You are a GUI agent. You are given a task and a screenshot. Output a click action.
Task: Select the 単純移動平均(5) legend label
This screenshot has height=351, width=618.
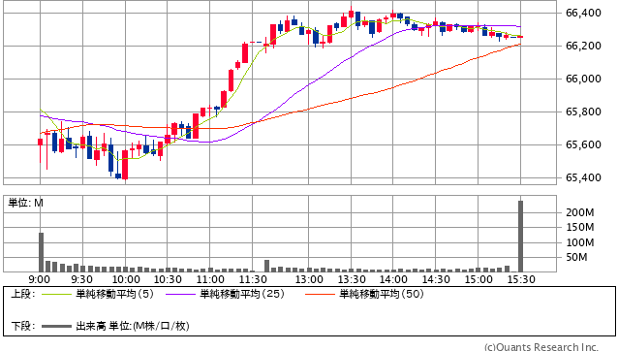114,294
